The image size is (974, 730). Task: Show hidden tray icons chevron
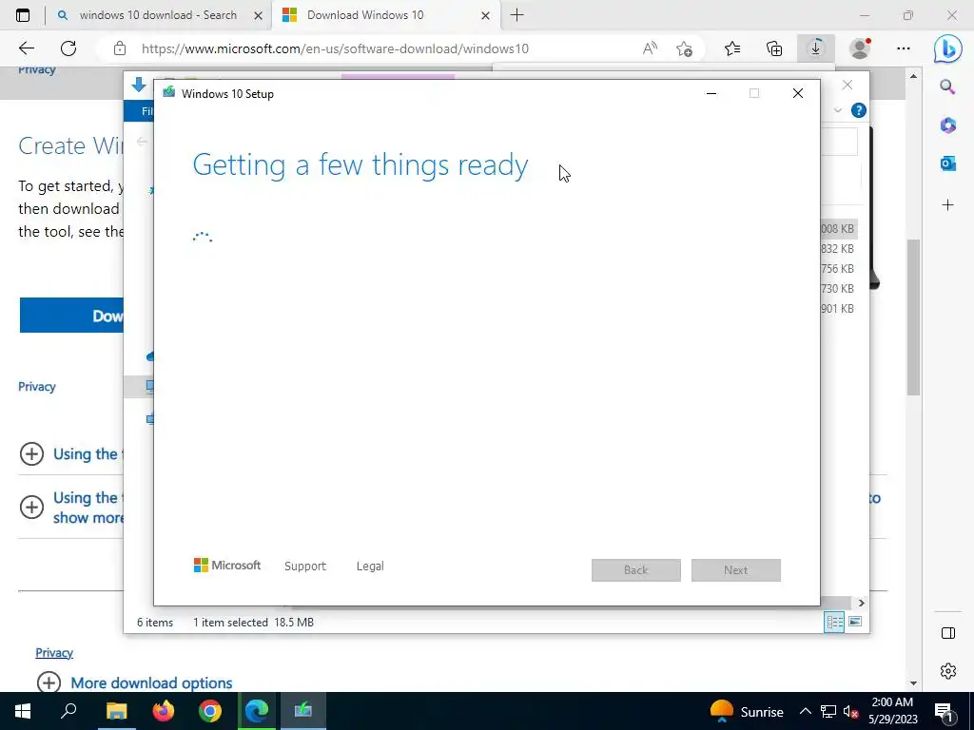pyautogui.click(x=805, y=712)
